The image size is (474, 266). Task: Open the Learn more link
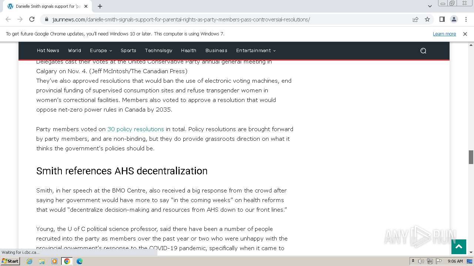(x=444, y=34)
